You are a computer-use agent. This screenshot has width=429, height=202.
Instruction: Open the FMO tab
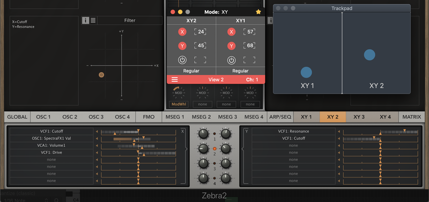click(149, 117)
